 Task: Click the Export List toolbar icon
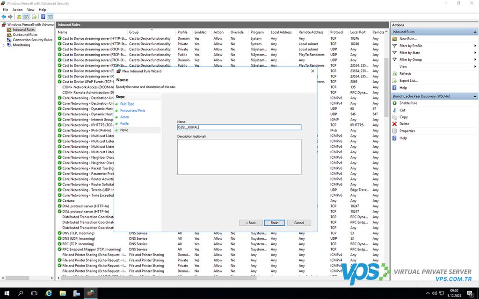[x=34, y=17]
